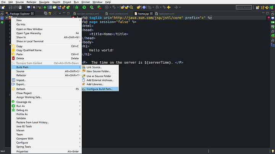Click the Hello world! text in editor

pyautogui.click(x=101, y=50)
